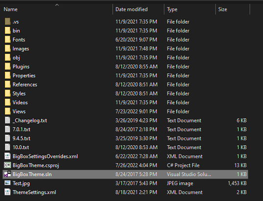The width and height of the screenshot is (263, 201).
Task: Select the BigBoxSettingsOverrides.xml file icon
Action: click(x=7, y=156)
